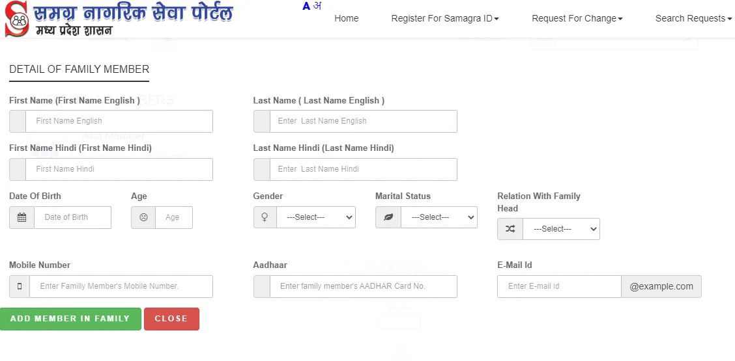Focus the First Name Hindi input
Image resolution: width=735 pixels, height=361 pixels.
pyautogui.click(x=119, y=170)
